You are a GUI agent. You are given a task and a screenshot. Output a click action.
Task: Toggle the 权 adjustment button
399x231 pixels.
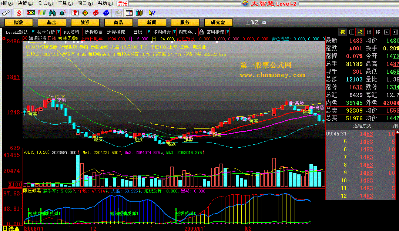pyautogui.click(x=360, y=32)
